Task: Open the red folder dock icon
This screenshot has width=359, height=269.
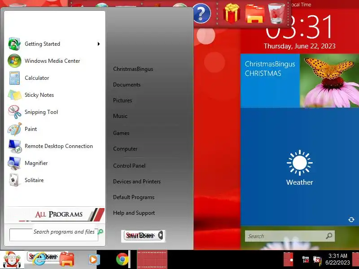Action: pyautogui.click(x=254, y=14)
